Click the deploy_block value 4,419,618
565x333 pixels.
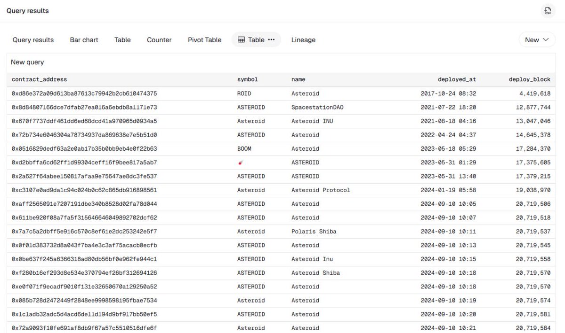coord(535,93)
